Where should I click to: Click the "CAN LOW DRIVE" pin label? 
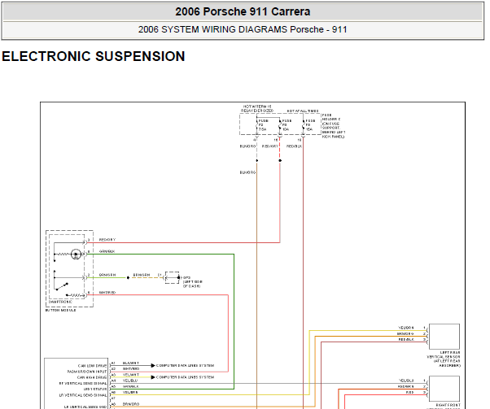[x=92, y=366]
